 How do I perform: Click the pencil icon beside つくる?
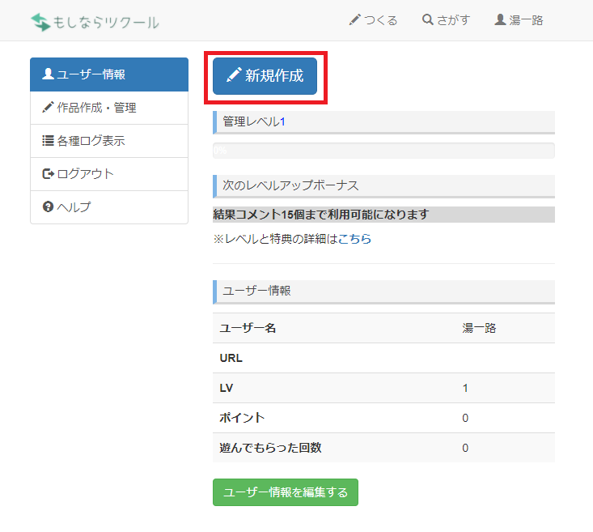point(354,19)
